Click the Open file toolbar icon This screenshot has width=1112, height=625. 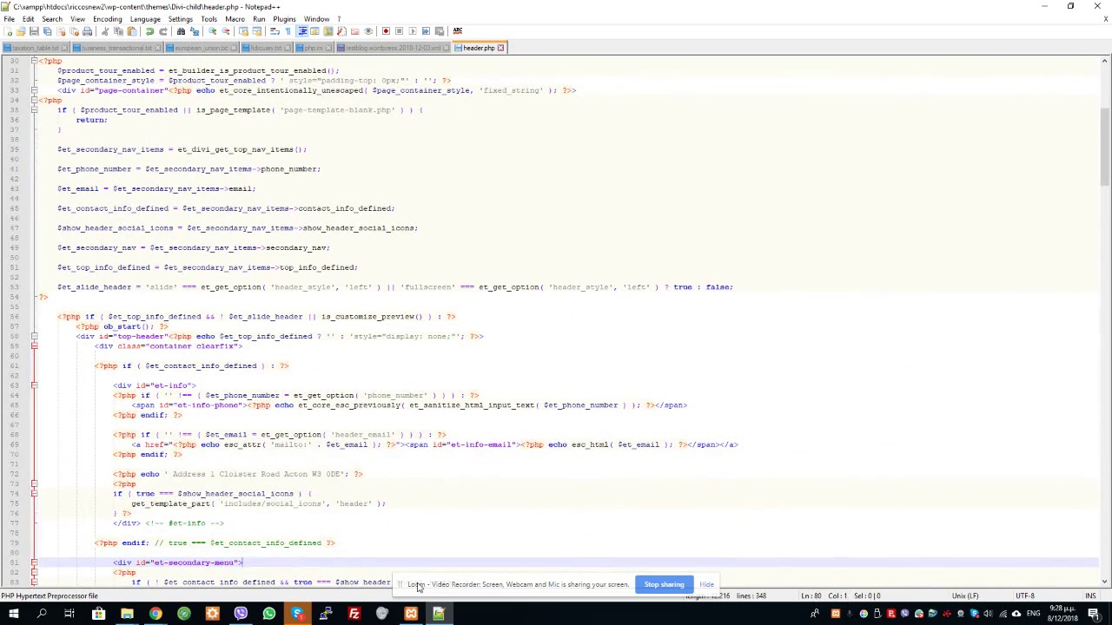click(20, 31)
